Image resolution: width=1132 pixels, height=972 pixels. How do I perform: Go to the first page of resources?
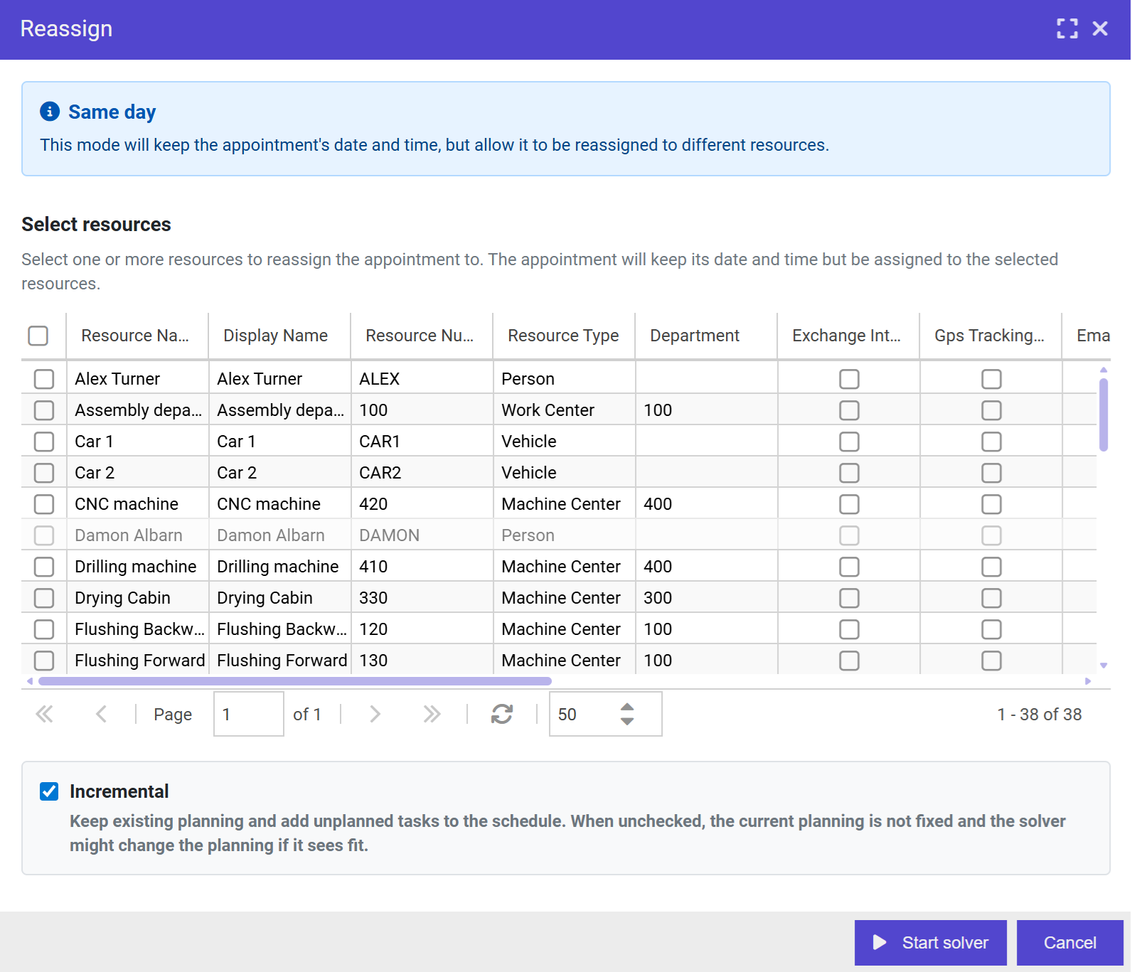(44, 714)
